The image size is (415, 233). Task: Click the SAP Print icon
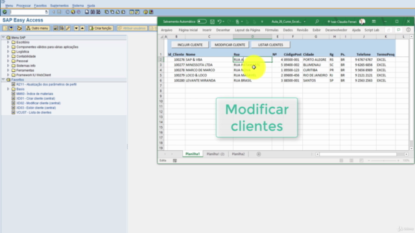point(87,12)
